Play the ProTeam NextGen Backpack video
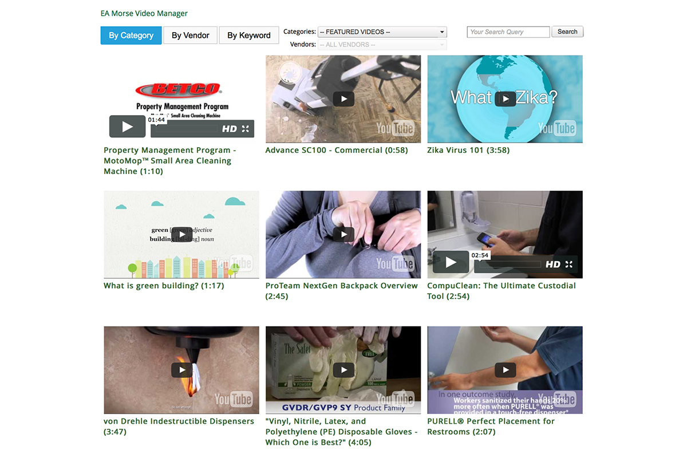The image size is (687, 458). click(343, 235)
